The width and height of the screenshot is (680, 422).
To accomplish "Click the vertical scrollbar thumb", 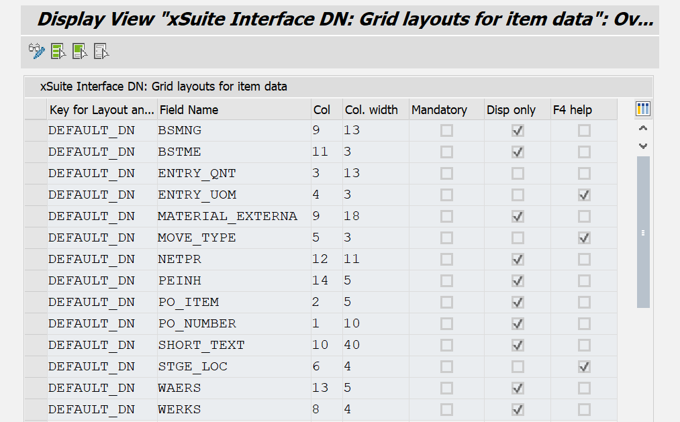I will pos(643,231).
